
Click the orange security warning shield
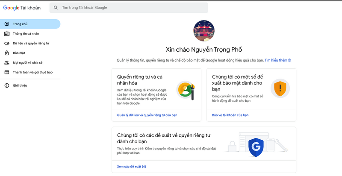tap(280, 88)
